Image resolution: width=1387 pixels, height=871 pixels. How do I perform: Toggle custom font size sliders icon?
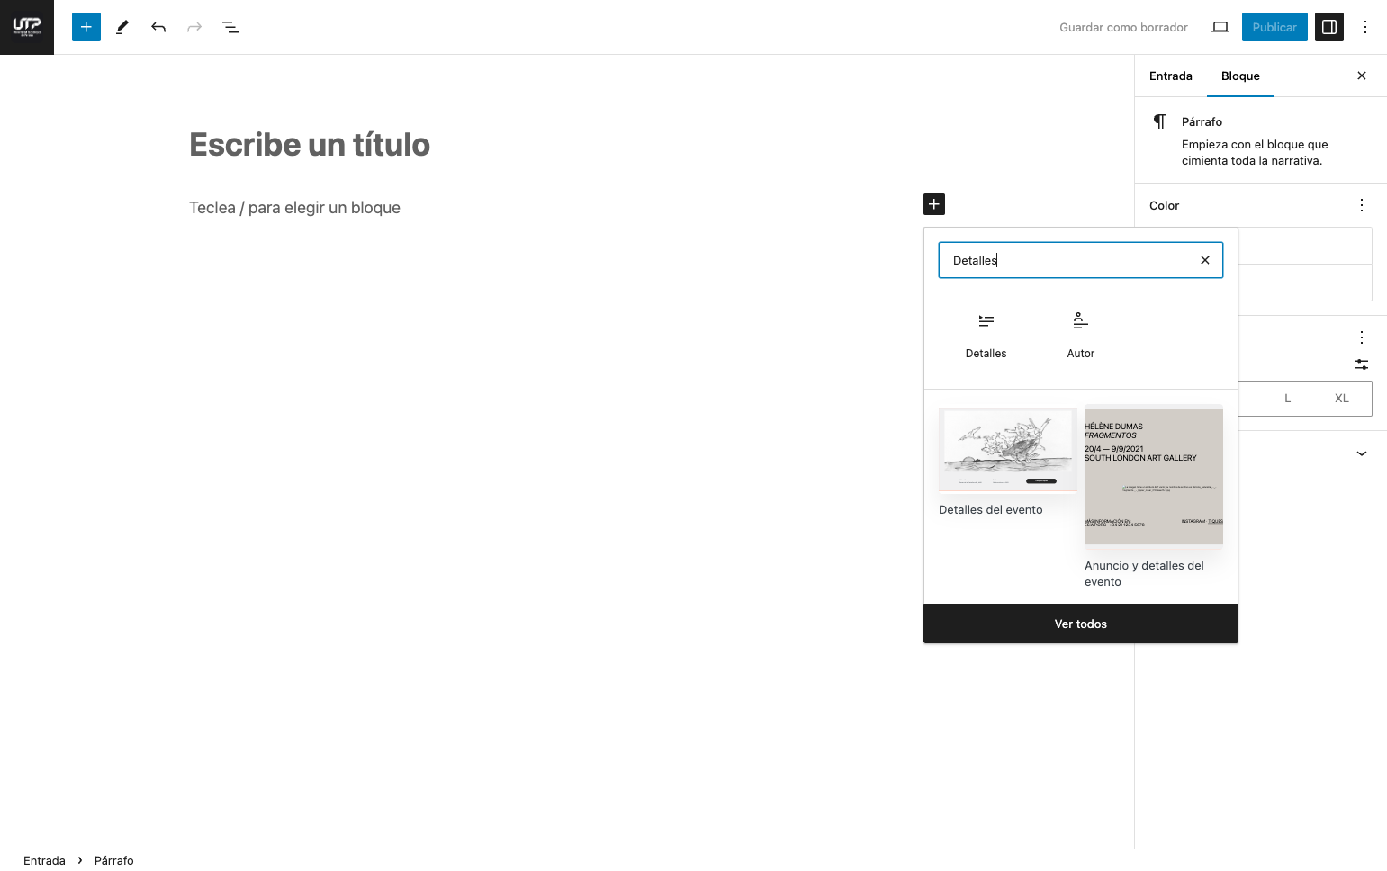pos(1362,364)
